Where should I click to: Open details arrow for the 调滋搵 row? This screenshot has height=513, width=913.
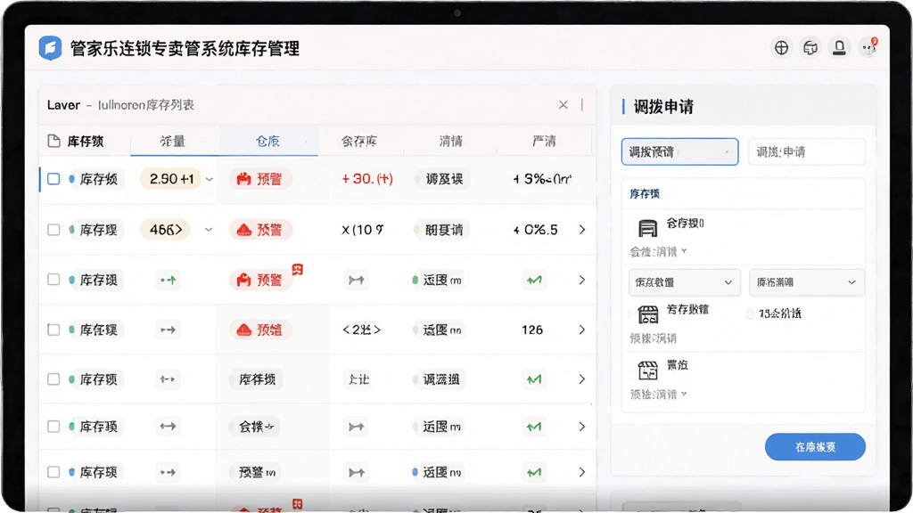(x=581, y=379)
